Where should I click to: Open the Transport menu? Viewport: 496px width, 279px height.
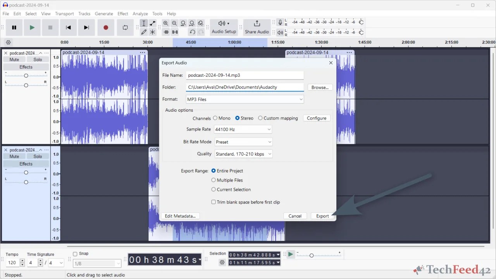[x=64, y=14]
